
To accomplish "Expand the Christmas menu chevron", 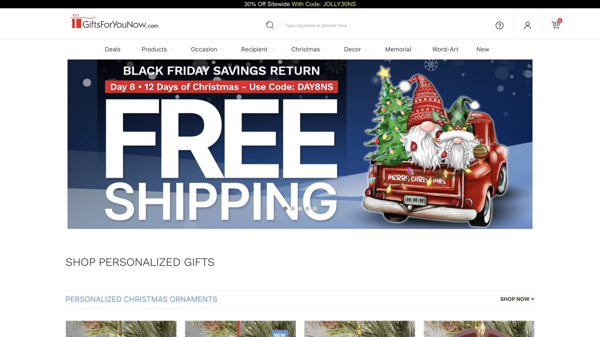I will point(326,50).
